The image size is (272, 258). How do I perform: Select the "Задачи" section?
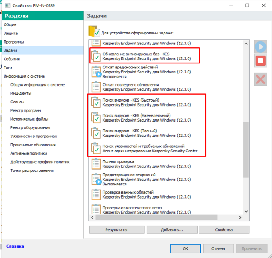(43, 50)
